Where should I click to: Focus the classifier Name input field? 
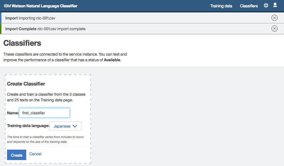(45, 113)
